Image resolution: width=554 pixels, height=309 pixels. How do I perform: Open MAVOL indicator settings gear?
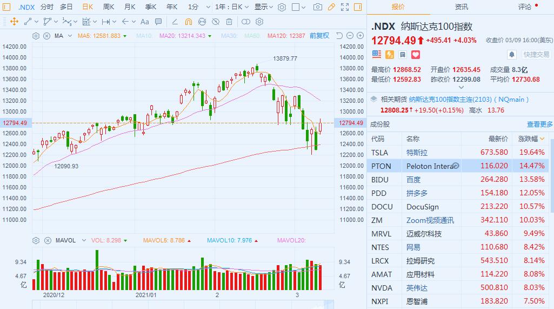(36, 240)
